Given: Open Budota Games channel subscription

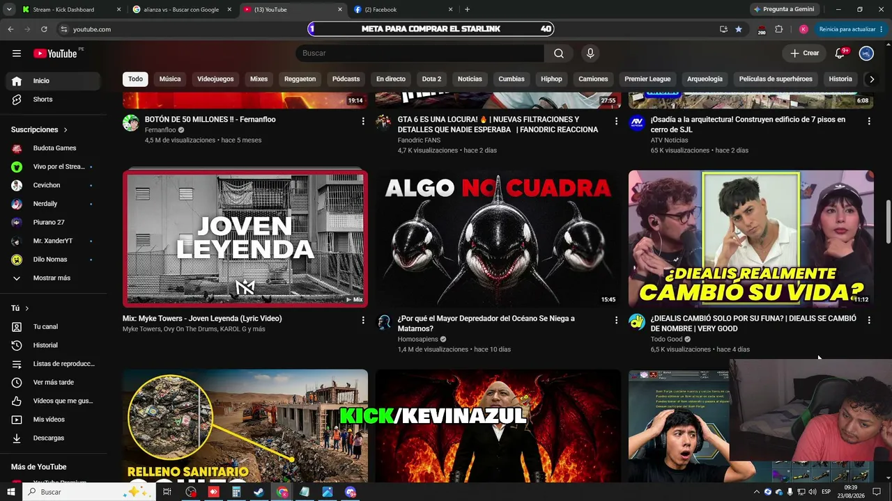Looking at the screenshot, I should coord(54,148).
